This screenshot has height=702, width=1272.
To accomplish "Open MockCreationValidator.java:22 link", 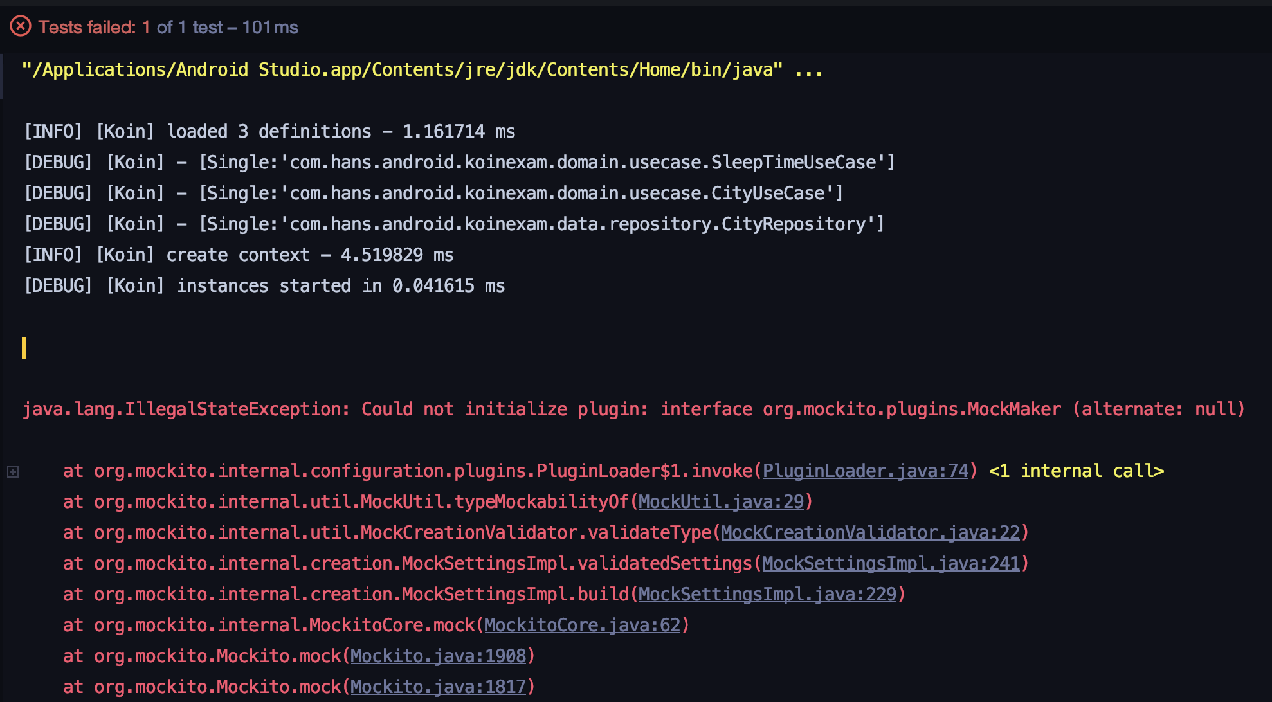I will point(870,533).
